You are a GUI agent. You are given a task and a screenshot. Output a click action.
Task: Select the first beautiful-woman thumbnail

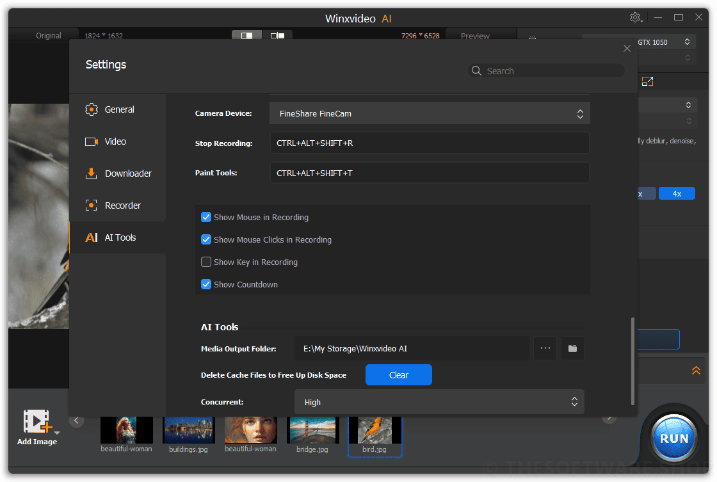pyautogui.click(x=127, y=430)
